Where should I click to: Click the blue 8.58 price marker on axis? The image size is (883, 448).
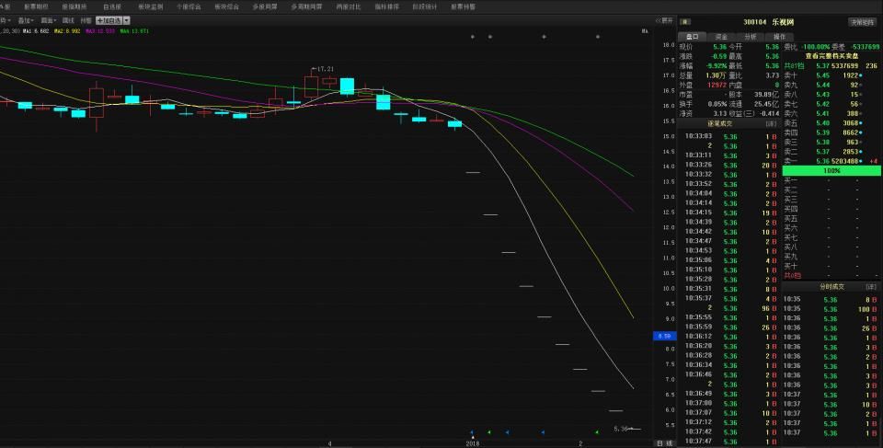tap(664, 336)
